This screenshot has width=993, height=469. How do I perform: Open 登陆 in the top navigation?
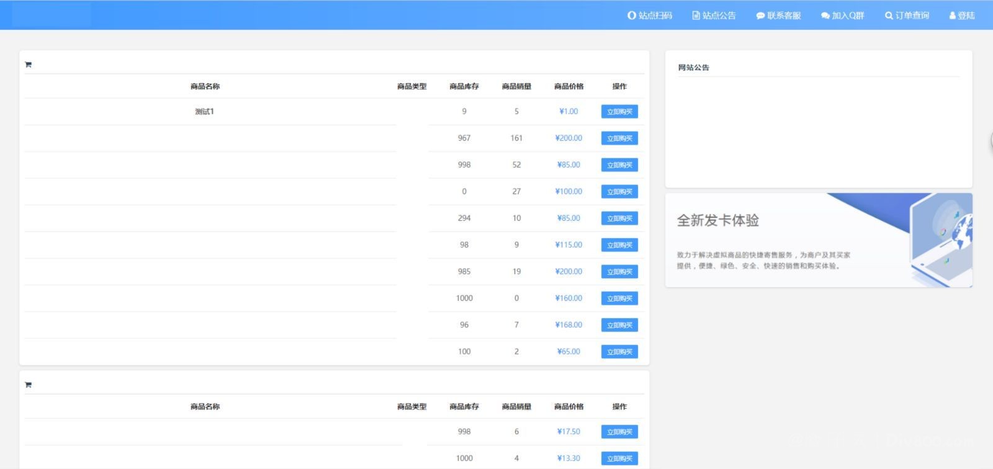click(x=962, y=16)
